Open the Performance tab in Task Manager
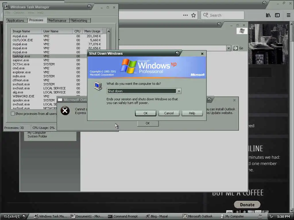This screenshot has height=220, width=294. [x=57, y=21]
